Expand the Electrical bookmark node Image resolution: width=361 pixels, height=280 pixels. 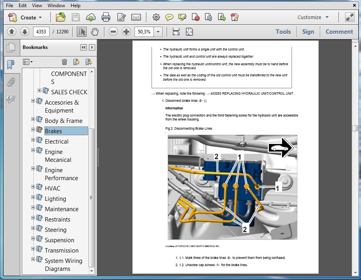point(33,140)
